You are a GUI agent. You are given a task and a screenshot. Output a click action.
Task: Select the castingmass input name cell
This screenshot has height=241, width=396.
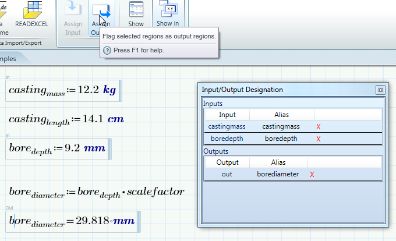tap(227, 126)
